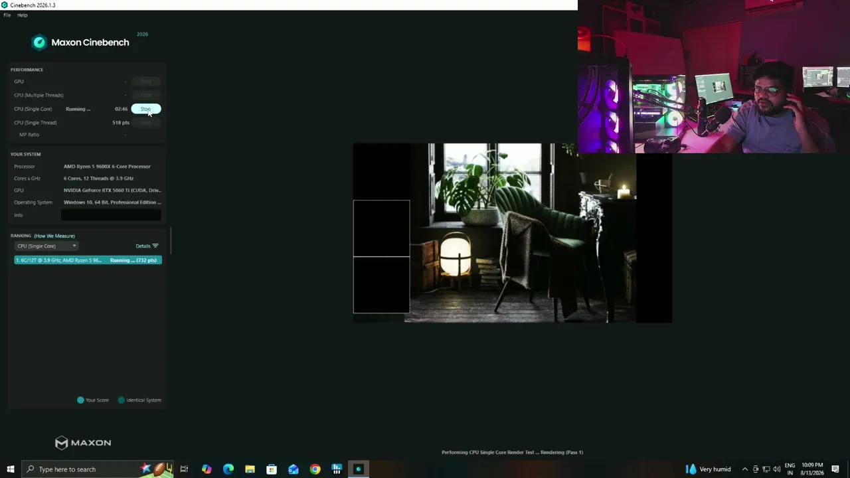
Task: Open the blue bar-chart taskbar app
Action: (337, 469)
